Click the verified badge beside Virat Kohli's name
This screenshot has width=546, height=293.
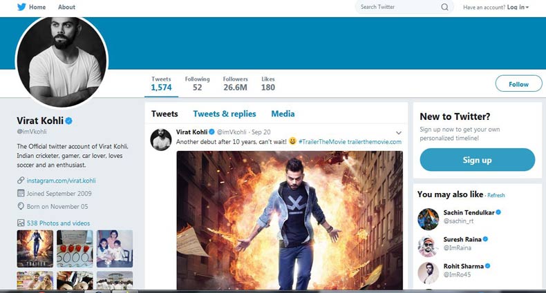click(x=69, y=121)
